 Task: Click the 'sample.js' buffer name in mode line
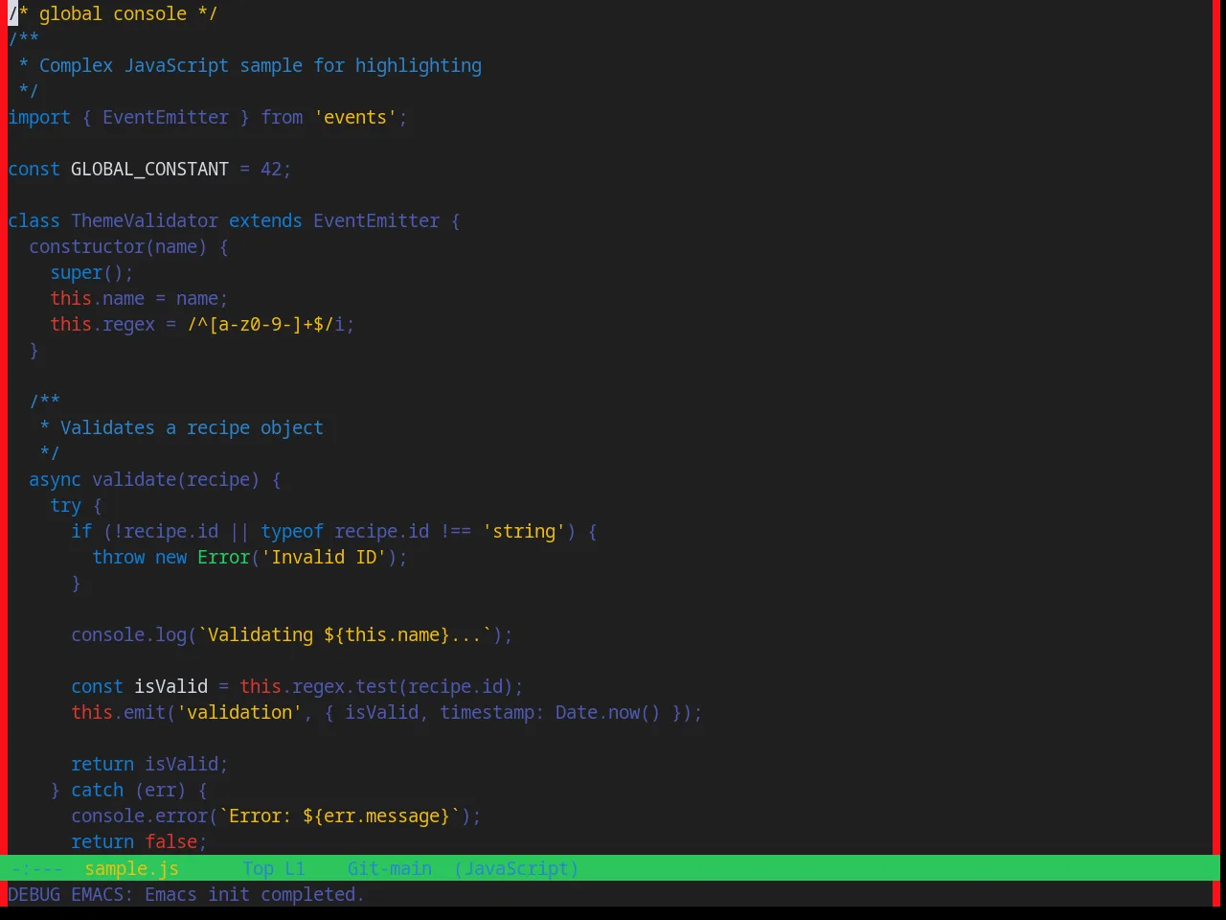pos(131,868)
